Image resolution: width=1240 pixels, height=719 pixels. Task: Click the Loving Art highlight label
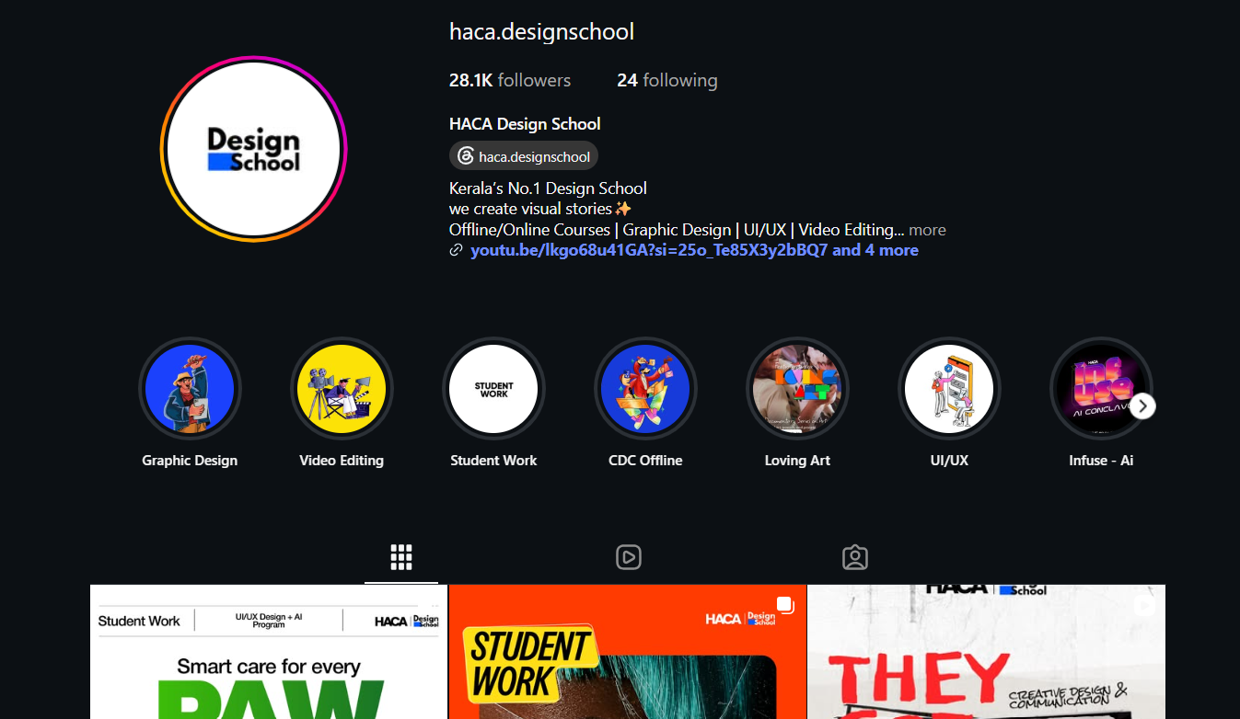click(797, 461)
